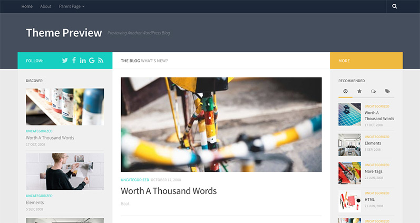420x223 pixels.
Task: Open the bicycle featured image
Action: point(221,124)
